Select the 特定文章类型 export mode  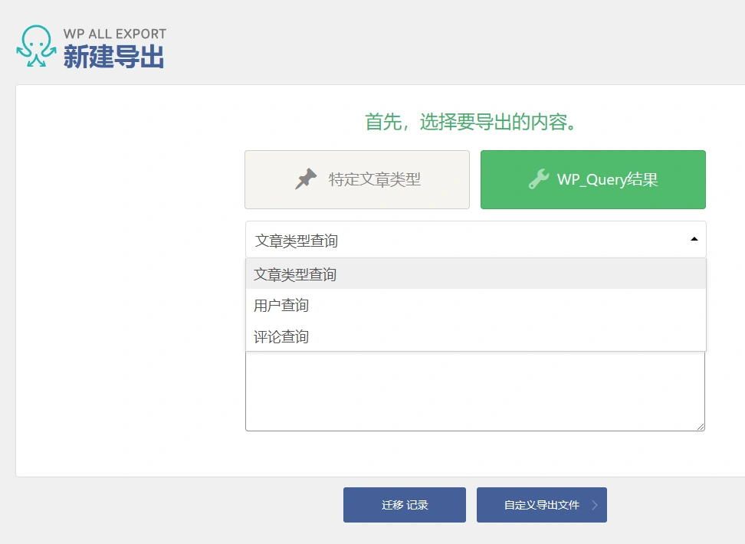point(356,179)
